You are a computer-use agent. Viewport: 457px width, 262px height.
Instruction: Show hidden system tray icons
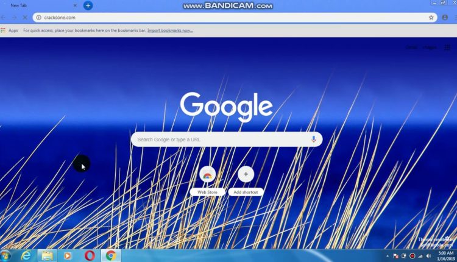click(x=388, y=256)
